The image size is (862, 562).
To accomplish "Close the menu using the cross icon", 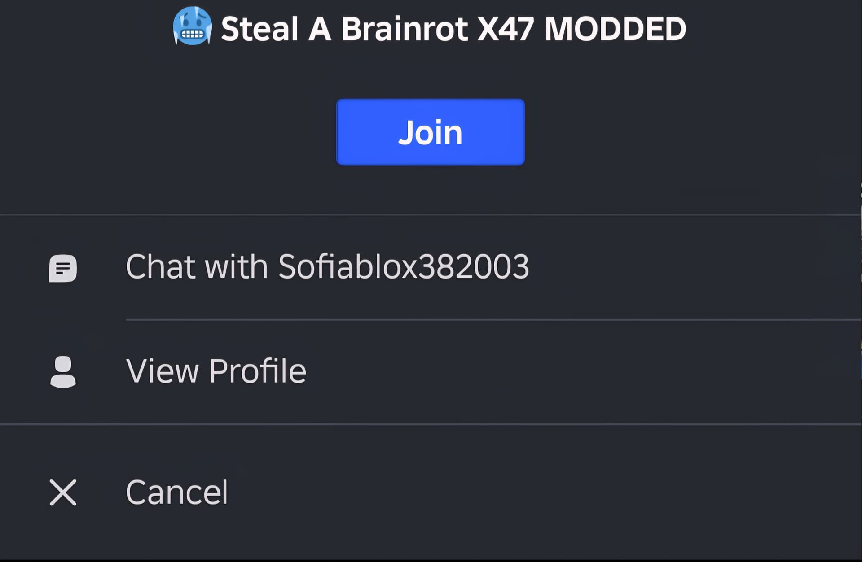I will (63, 492).
